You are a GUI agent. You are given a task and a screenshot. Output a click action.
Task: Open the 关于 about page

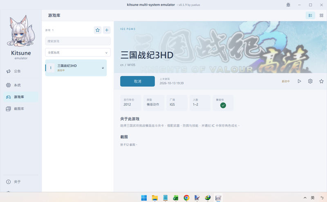tap(21, 182)
